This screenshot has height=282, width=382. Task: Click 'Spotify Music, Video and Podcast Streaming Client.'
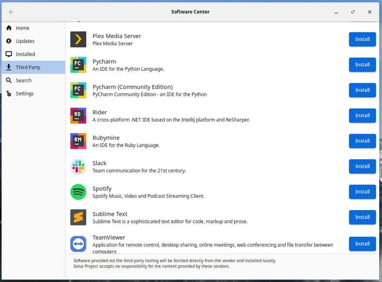[148, 196]
